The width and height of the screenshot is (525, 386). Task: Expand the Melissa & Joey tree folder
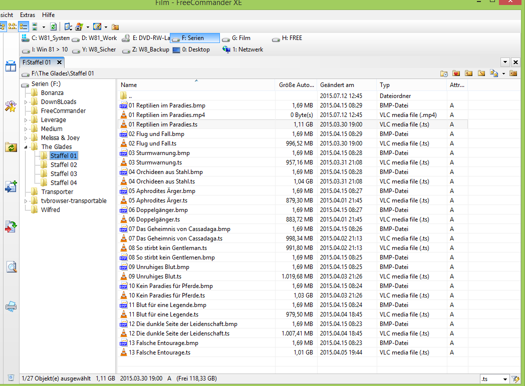26,138
